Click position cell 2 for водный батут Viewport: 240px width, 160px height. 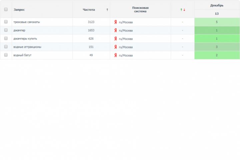(x=217, y=55)
